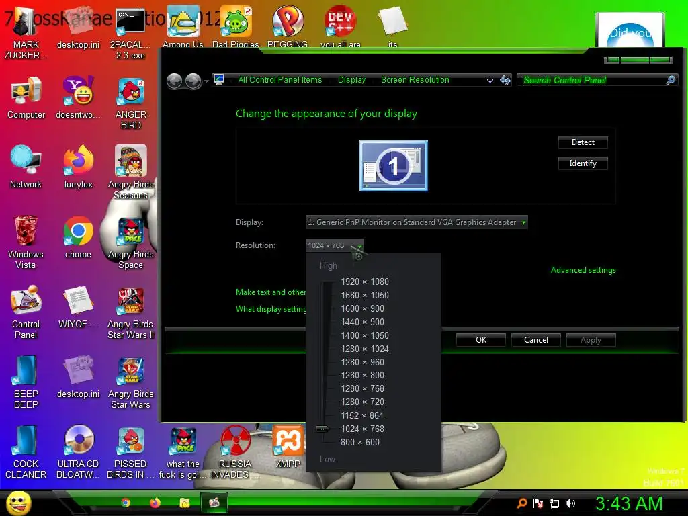Click the Screen Resolution breadcrumb

(x=415, y=80)
